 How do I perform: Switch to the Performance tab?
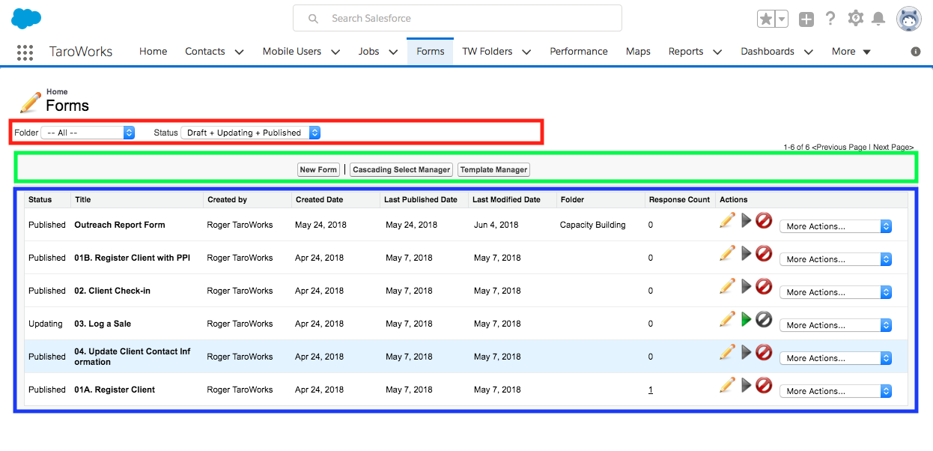[x=578, y=52]
